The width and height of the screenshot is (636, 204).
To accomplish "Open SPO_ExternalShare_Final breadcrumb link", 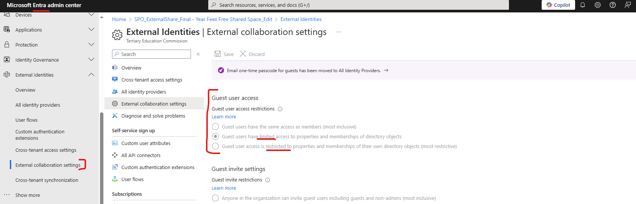I will click(203, 19).
